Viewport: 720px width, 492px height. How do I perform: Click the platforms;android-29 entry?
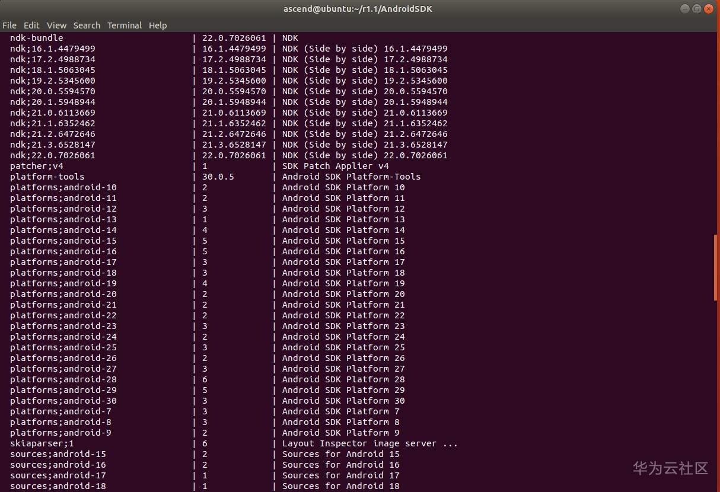63,390
